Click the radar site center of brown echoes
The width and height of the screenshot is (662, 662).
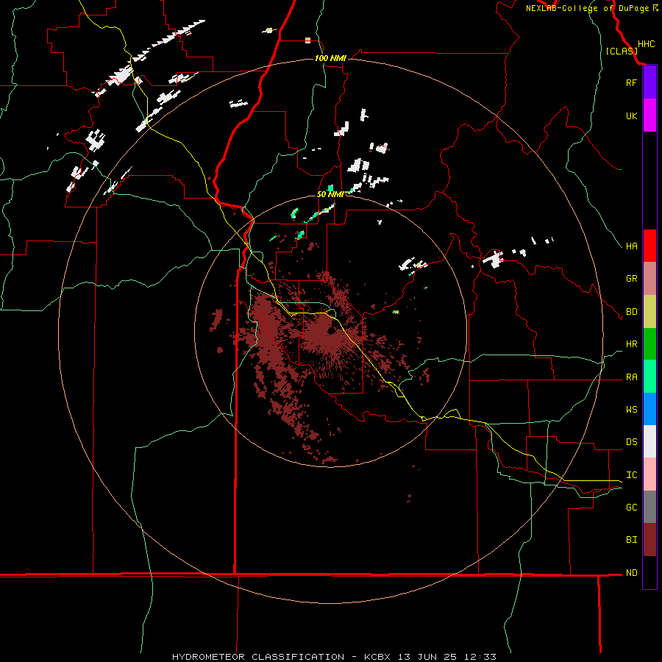tap(330, 330)
